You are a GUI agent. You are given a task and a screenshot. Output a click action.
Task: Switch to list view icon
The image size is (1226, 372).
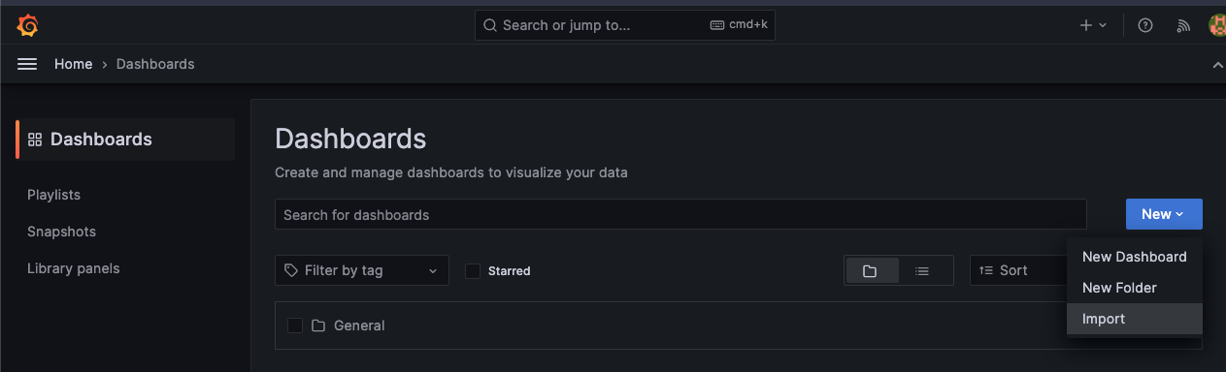[922, 270]
